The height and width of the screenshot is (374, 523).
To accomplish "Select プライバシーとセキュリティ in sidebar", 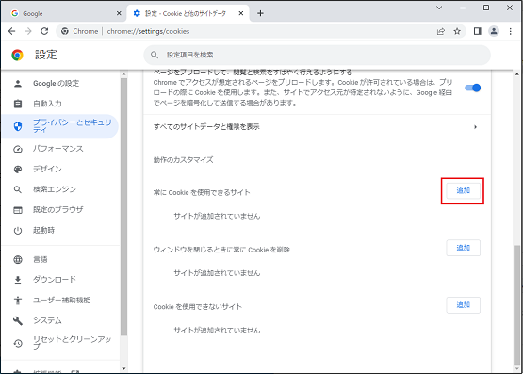I will [60, 126].
